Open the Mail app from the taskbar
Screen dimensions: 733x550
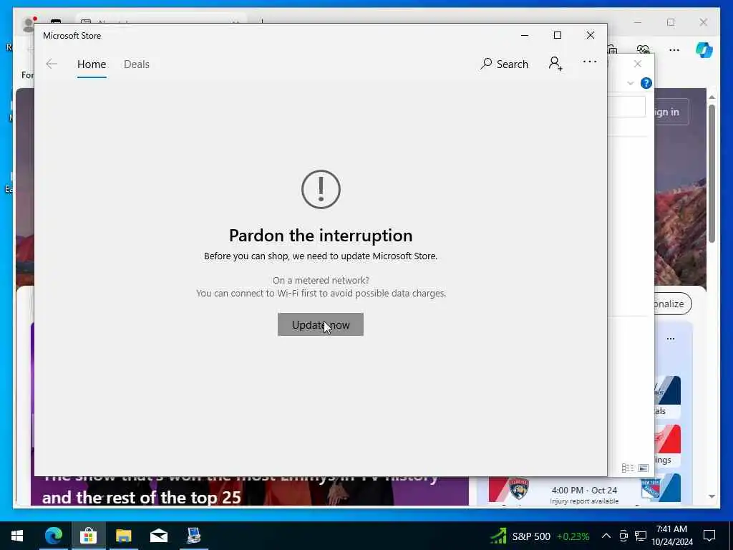[159, 536]
